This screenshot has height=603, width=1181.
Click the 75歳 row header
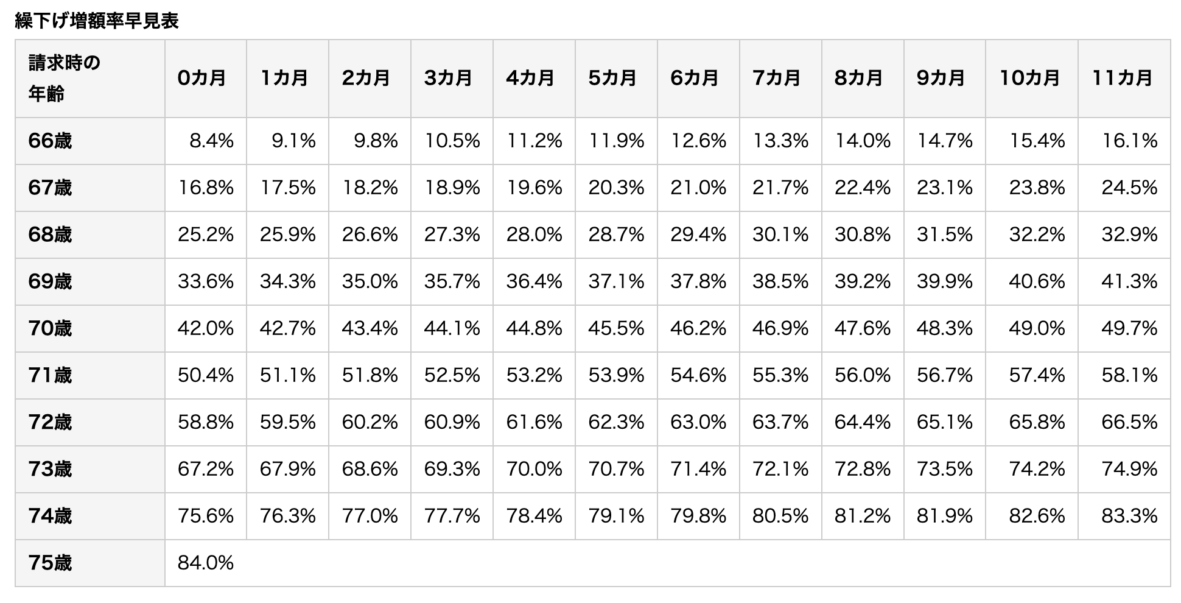[x=50, y=563]
